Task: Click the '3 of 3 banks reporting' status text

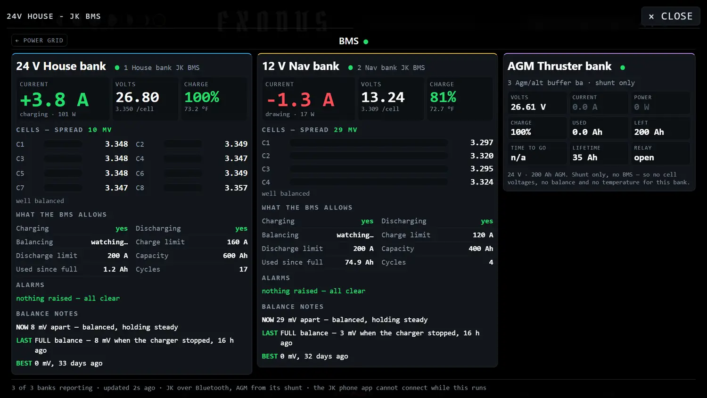Action: (x=52, y=388)
